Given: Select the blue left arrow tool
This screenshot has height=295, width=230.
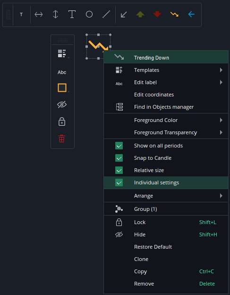Looking at the screenshot, I should click(191, 14).
